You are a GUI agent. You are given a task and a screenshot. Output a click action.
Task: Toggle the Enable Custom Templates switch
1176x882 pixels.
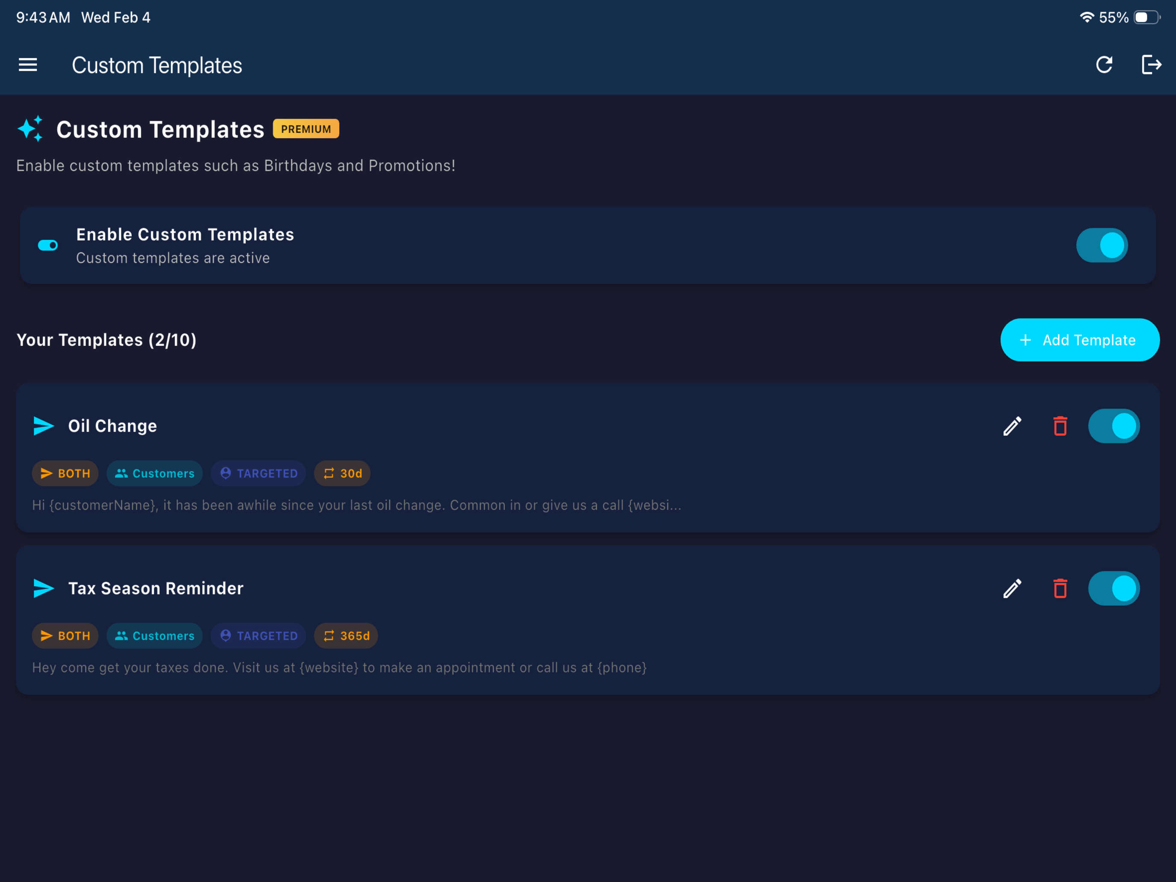[x=1102, y=245]
